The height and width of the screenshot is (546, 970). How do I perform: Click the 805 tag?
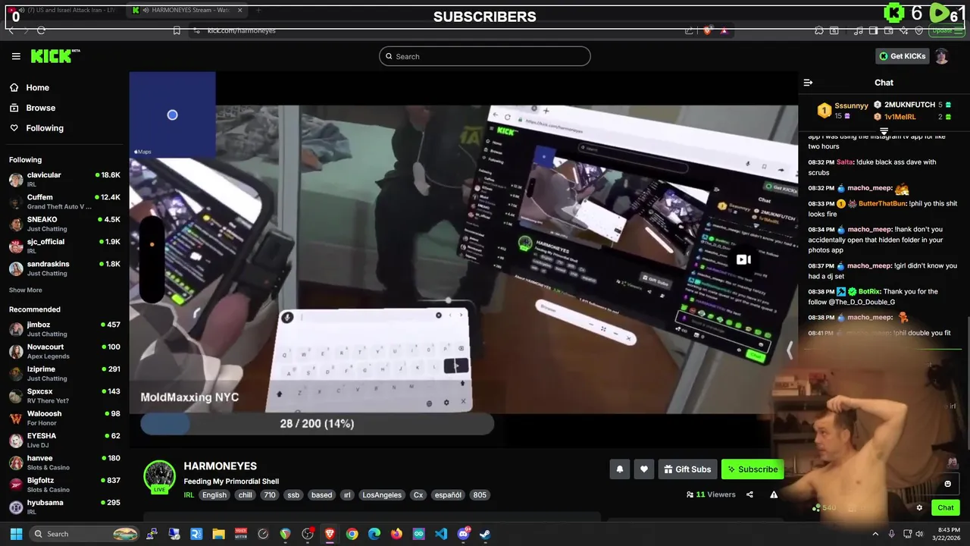tap(480, 494)
